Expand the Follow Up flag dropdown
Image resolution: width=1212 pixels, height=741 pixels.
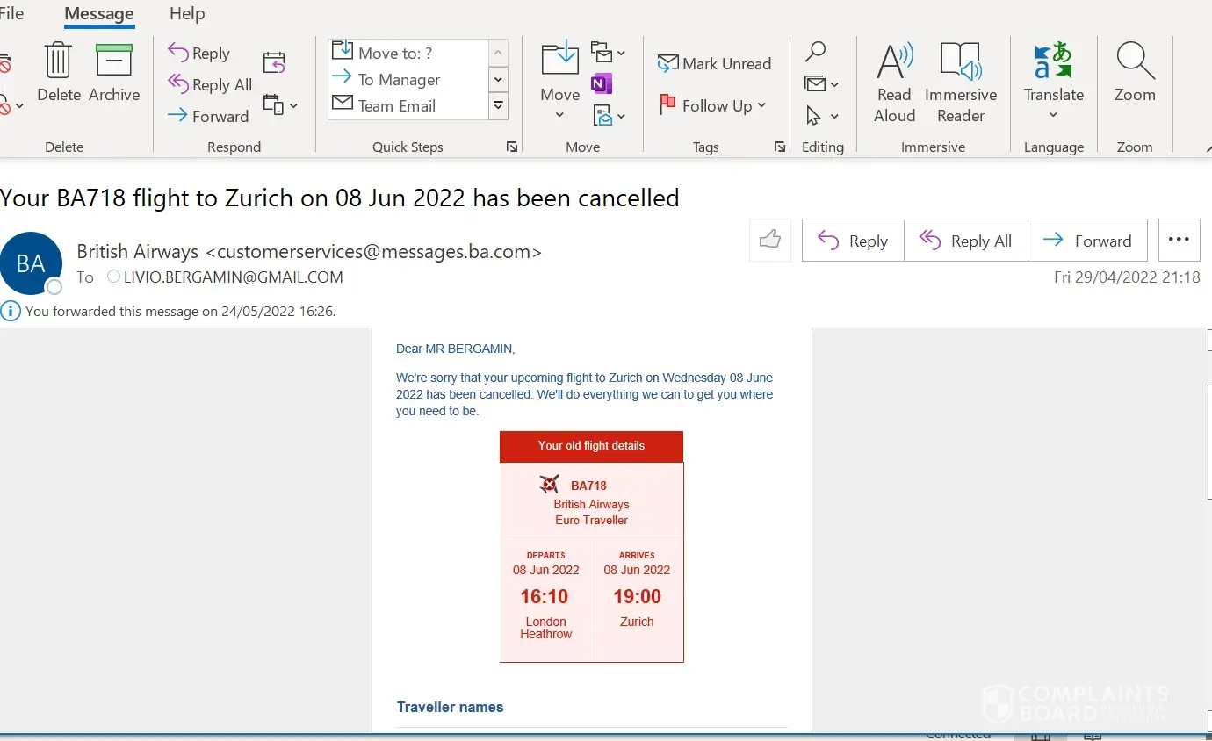[x=713, y=105]
